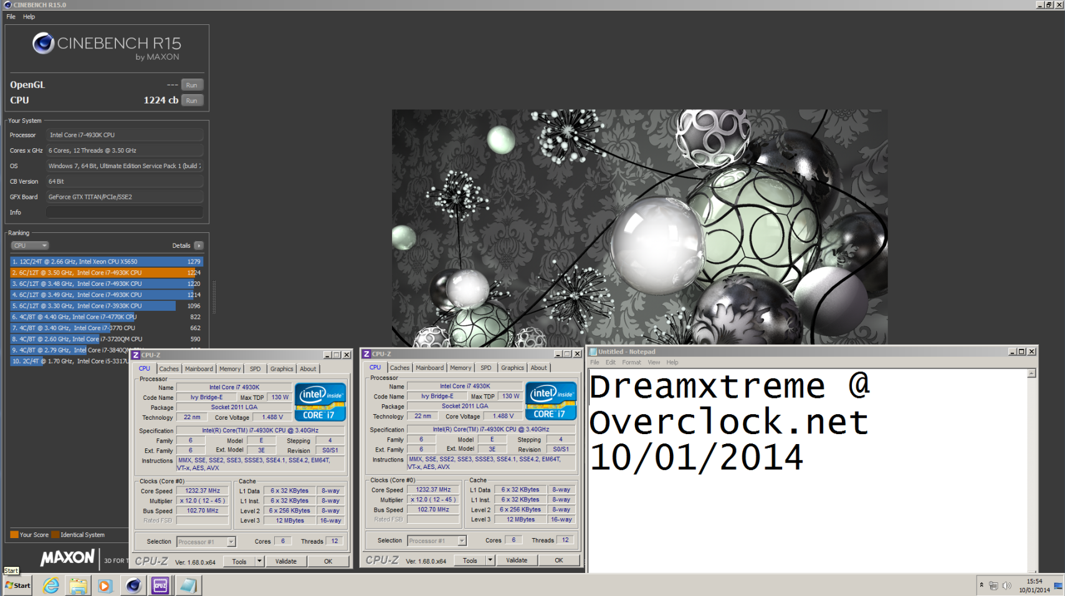Click the brown Identical System legend swatch
Image resolution: width=1065 pixels, height=596 pixels.
pyautogui.click(x=55, y=534)
